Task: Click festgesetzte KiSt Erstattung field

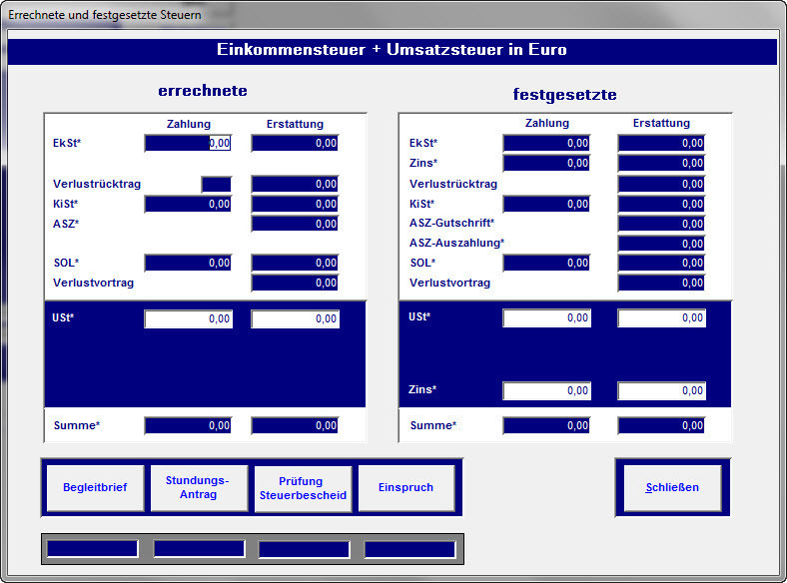Action: pos(661,205)
